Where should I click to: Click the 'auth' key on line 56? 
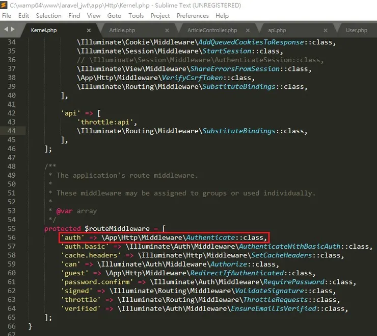(x=72, y=237)
